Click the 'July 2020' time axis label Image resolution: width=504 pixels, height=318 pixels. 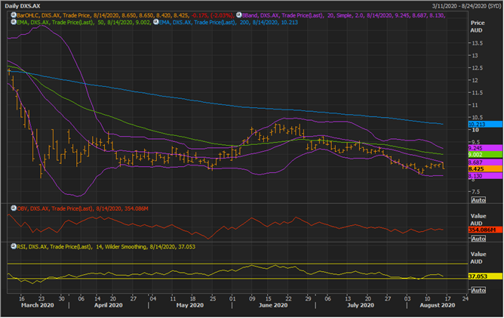pos(361,305)
